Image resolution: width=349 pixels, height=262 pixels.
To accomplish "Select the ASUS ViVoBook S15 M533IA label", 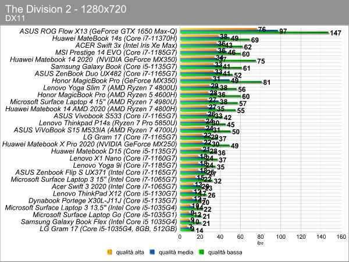I will 95,130.
